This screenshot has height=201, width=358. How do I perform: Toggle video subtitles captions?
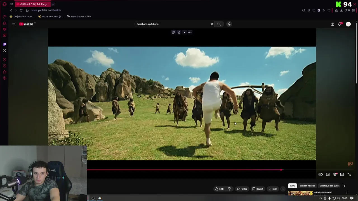pos(328,174)
